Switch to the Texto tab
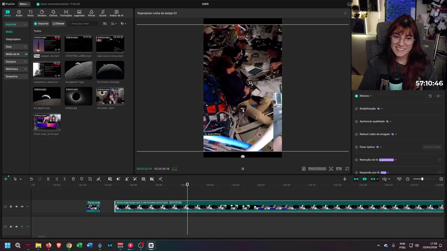The width and height of the screenshot is (447, 251). (x=30, y=13)
